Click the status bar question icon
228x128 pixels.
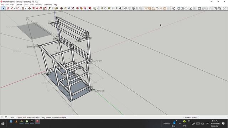(x=2, y=117)
